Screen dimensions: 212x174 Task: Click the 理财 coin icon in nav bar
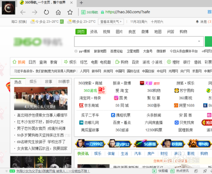tap(169, 62)
